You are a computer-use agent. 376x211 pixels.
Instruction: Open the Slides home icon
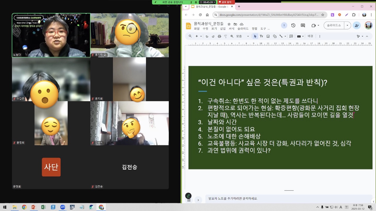click(188, 26)
